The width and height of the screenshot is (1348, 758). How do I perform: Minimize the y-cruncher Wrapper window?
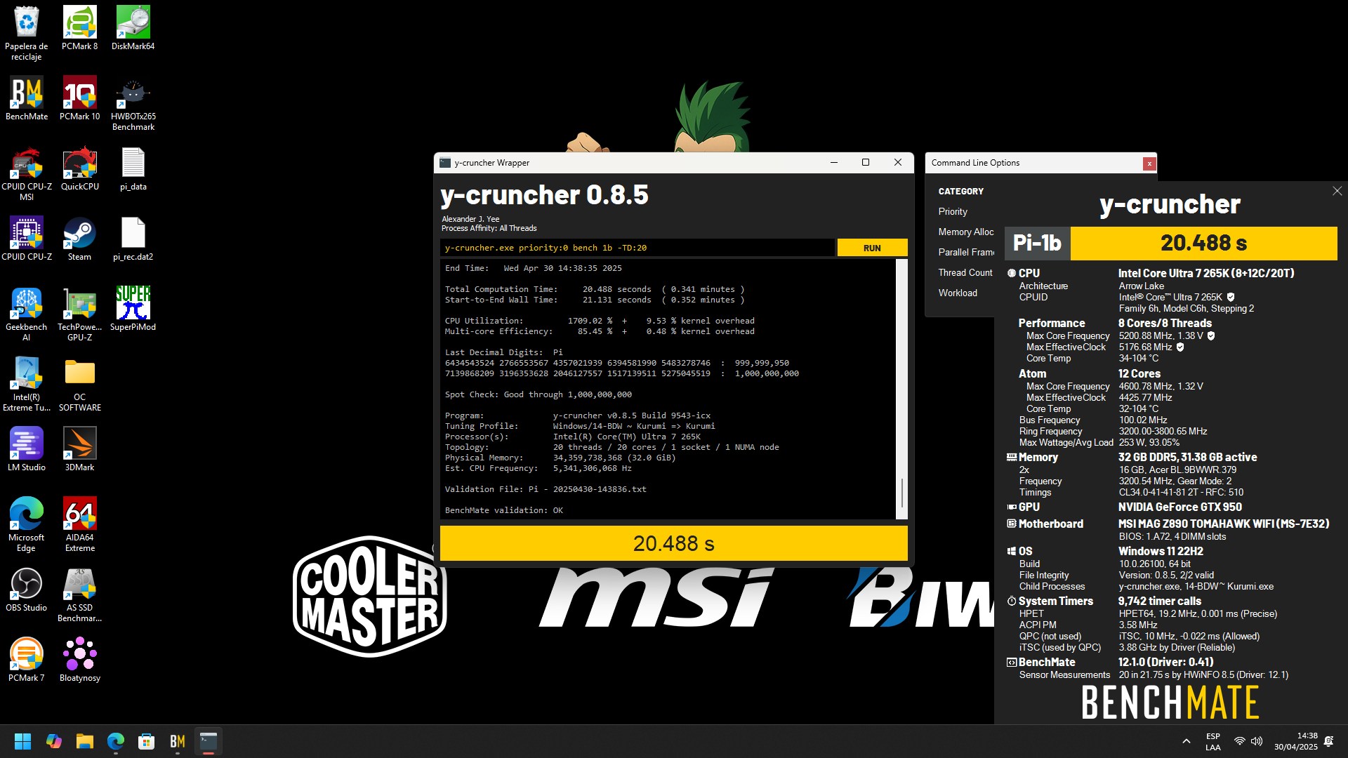(x=834, y=162)
